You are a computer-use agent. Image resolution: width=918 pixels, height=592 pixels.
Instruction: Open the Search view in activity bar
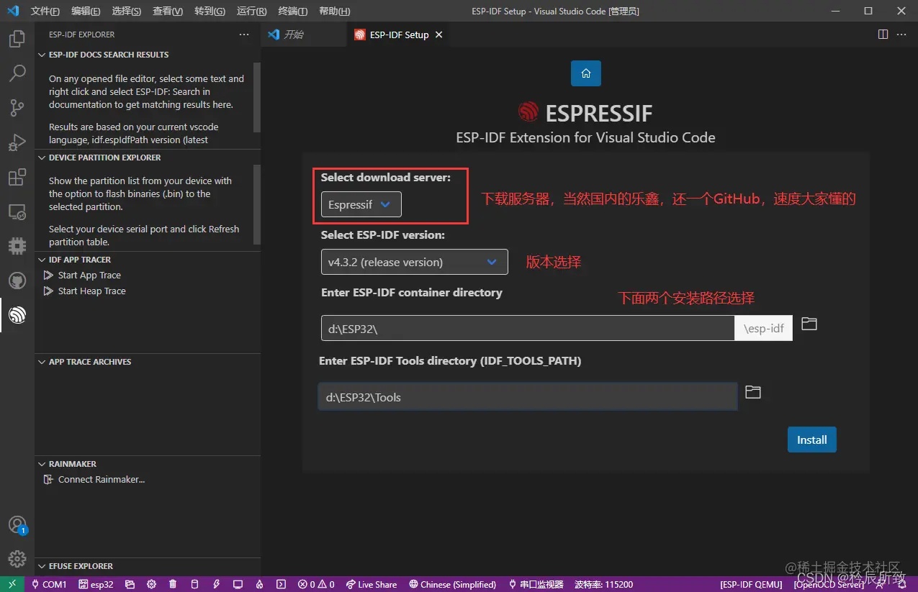point(17,73)
